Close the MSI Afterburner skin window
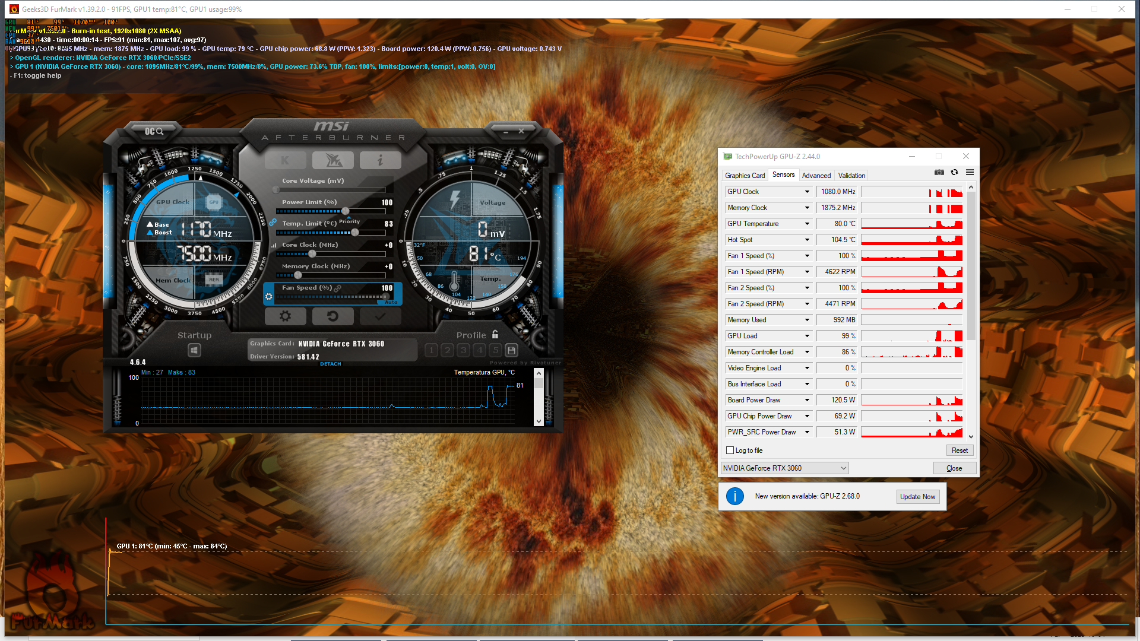1140x641 pixels. (521, 131)
